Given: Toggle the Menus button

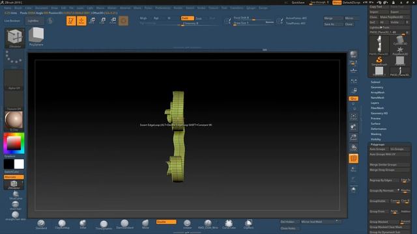Looking at the screenshot, I should pos(337,3).
